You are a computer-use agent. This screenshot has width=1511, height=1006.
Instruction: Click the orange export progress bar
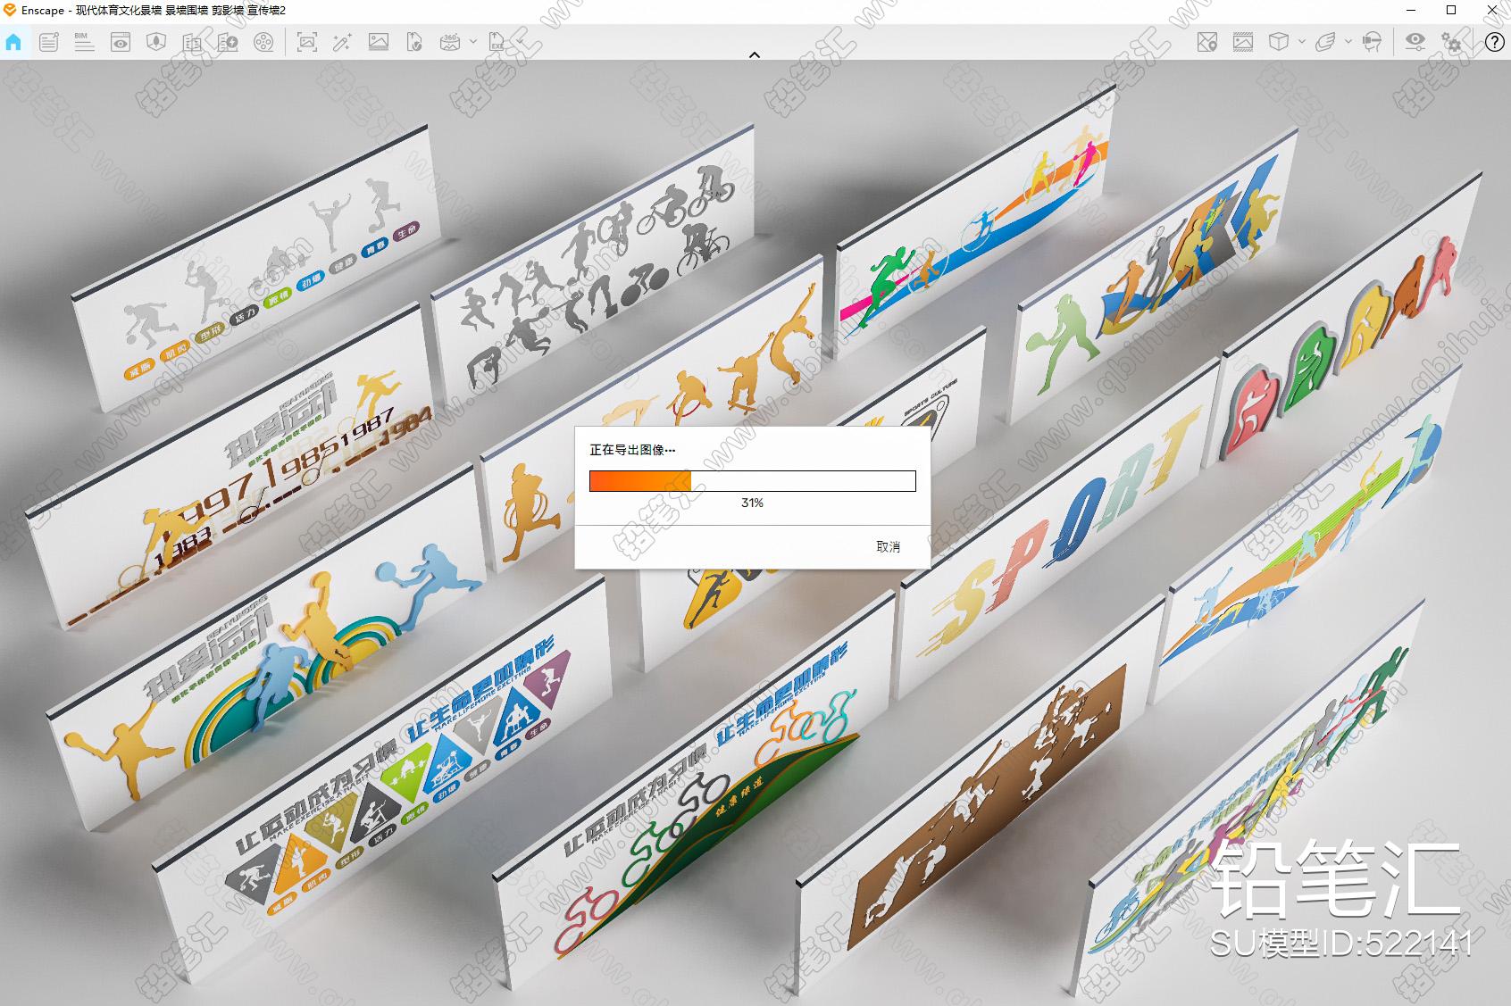pos(753,481)
